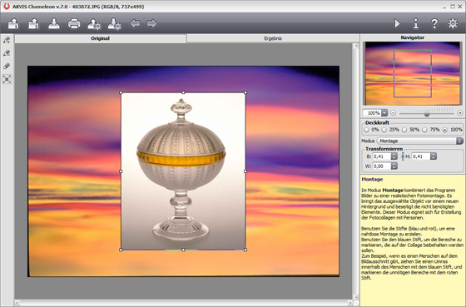This screenshot has height=307, width=466.
Task: Click the bottom-right transform handle of the fragment
Action: [245, 250]
